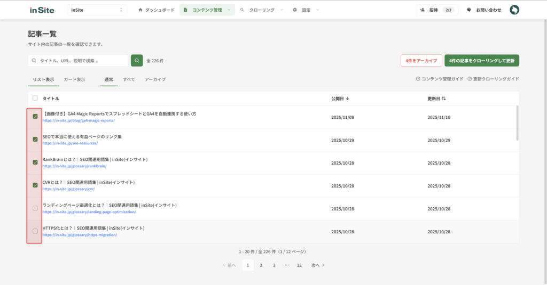This screenshot has width=547, height=285.
Task: Sort by 更新日 arrows icon
Action: click(x=444, y=99)
